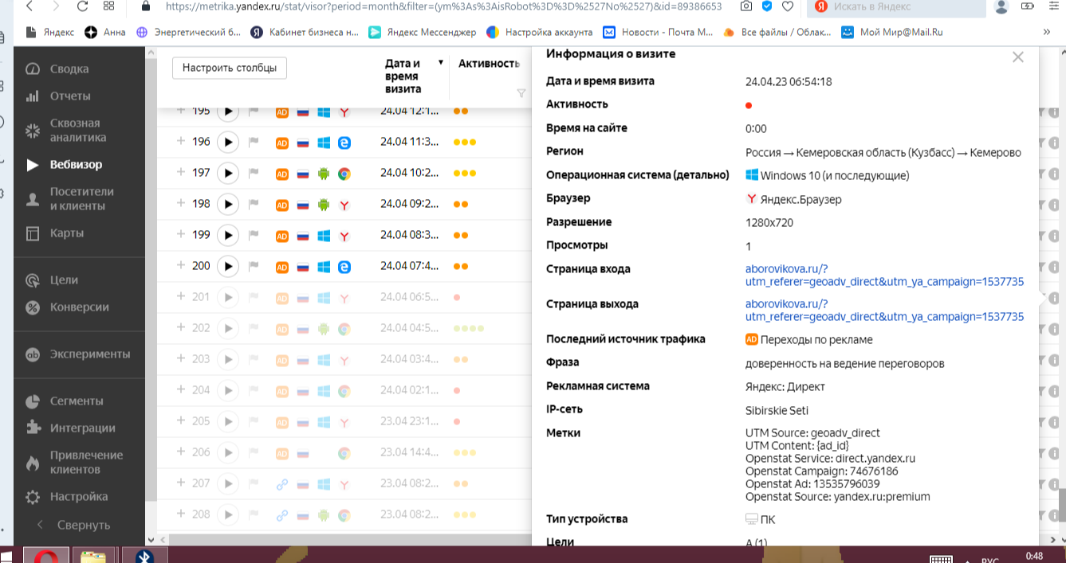Viewport: 1066px width, 563px height.
Task: Click the Цели target icon
Action: (x=33, y=280)
